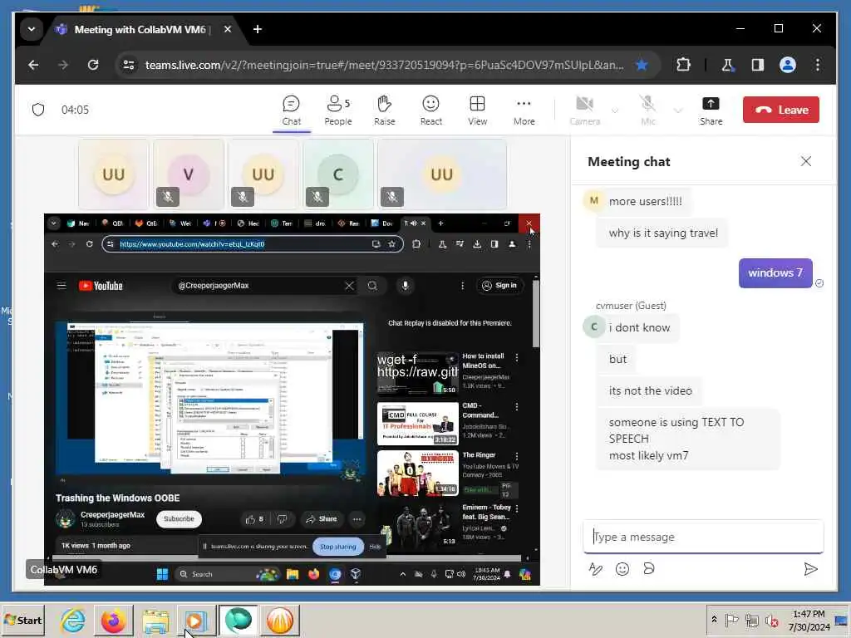Close the Meeting chat panel
Image resolution: width=851 pixels, height=638 pixels.
pyautogui.click(x=806, y=161)
